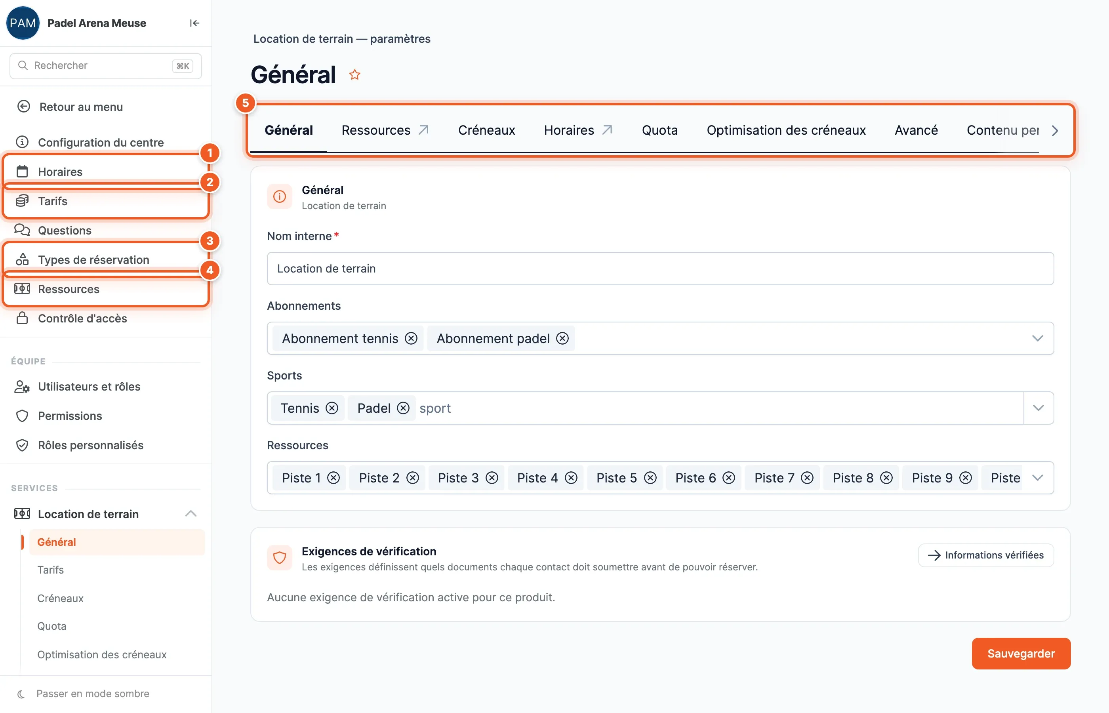Go to the Avancé tab
The width and height of the screenshot is (1109, 713).
coord(916,130)
